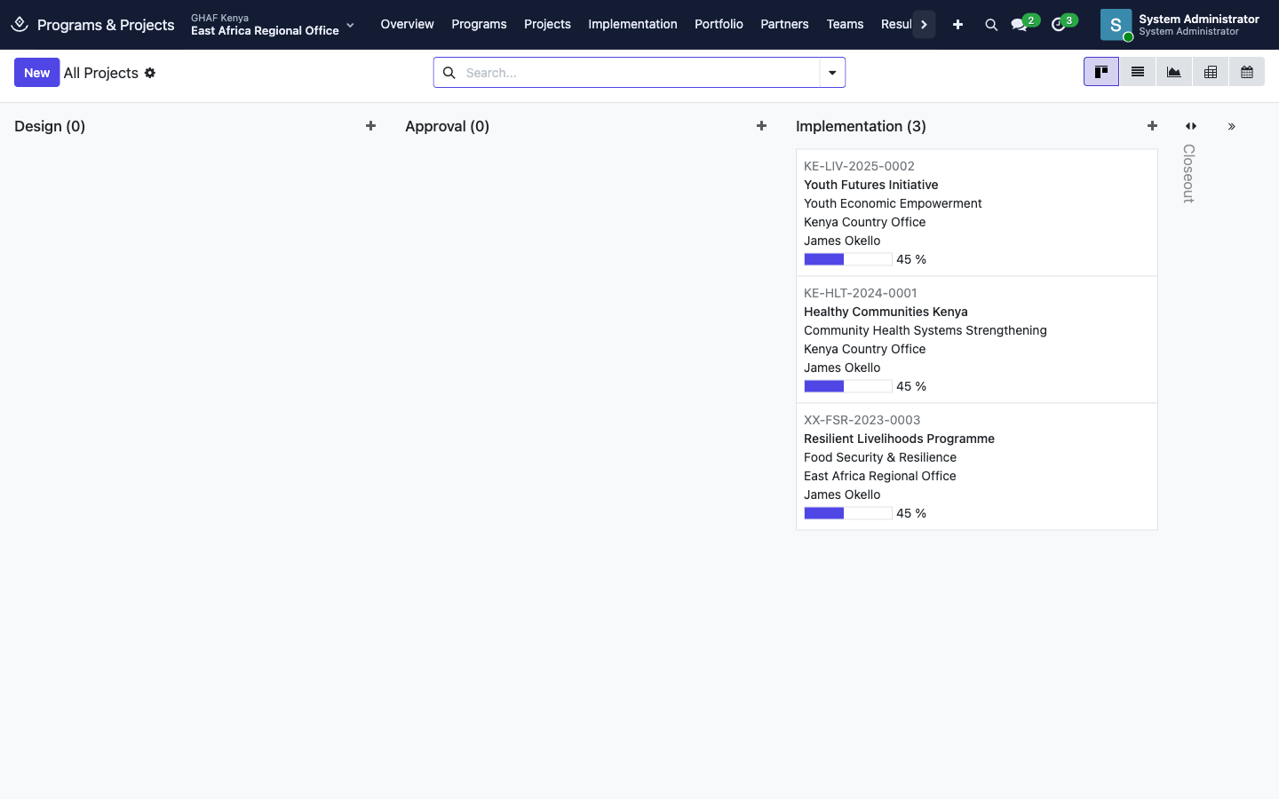The height and width of the screenshot is (799, 1279).
Task: Switch to the Kanban view
Action: [x=1101, y=72]
